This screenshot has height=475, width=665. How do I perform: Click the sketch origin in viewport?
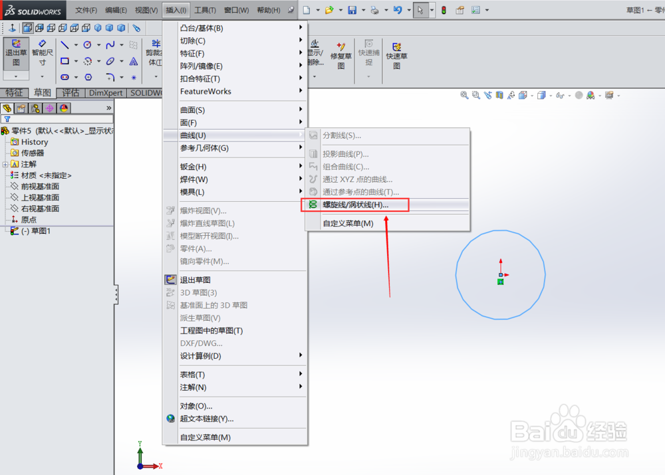click(501, 275)
